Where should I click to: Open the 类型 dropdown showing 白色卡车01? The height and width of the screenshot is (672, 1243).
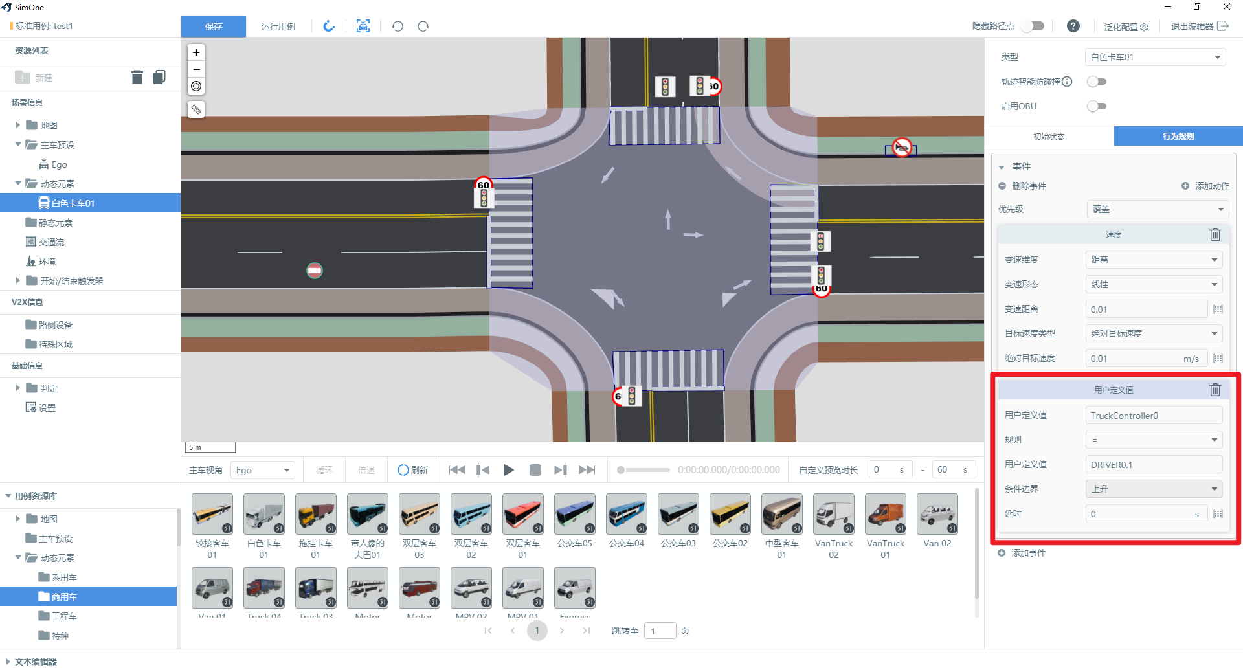click(1156, 57)
